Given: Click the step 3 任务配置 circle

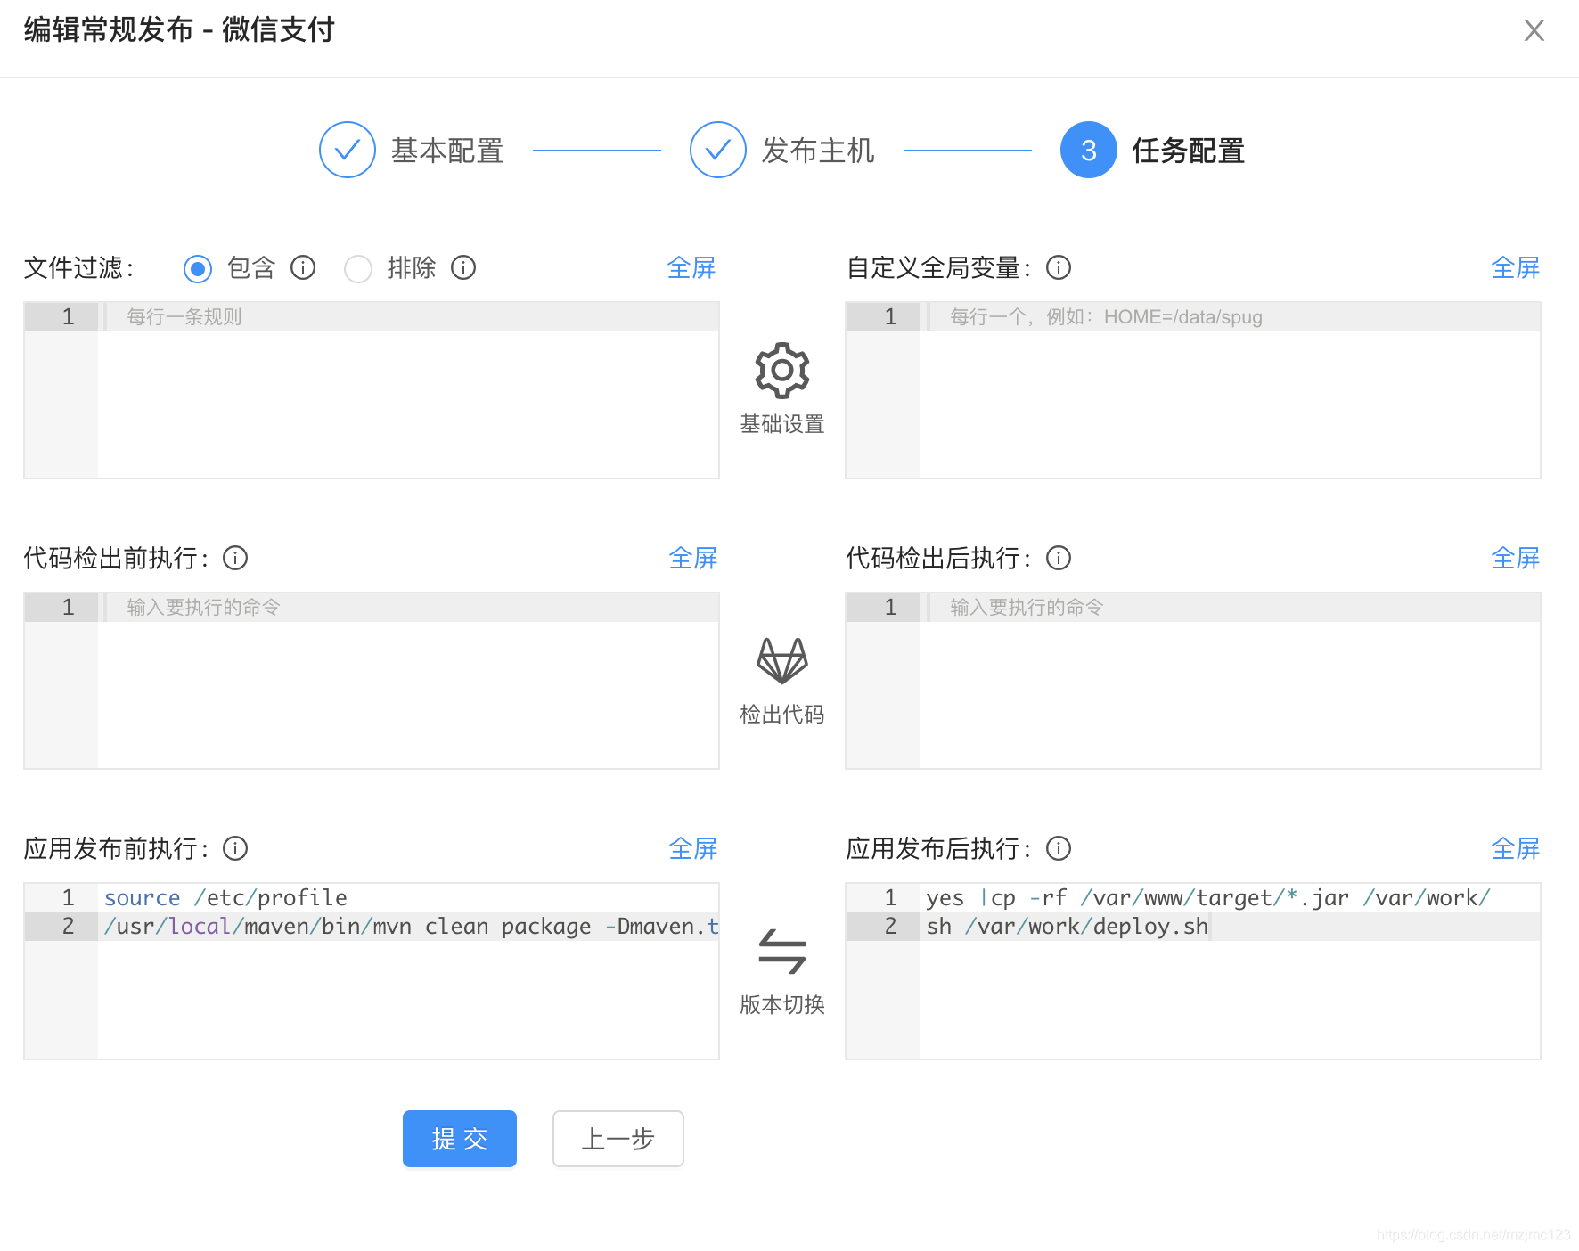Looking at the screenshot, I should (1089, 150).
